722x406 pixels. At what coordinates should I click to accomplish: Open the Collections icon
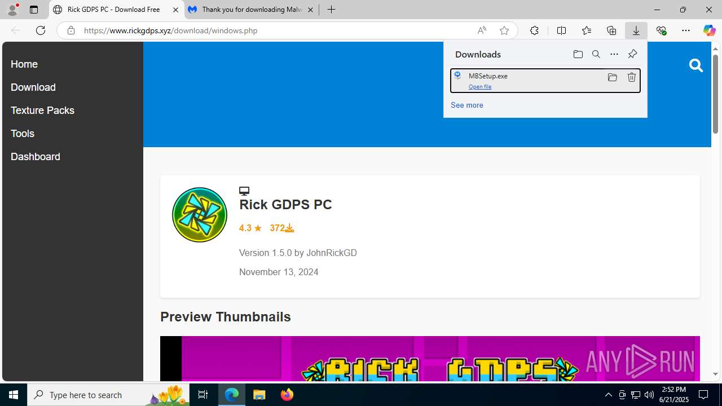(611, 30)
